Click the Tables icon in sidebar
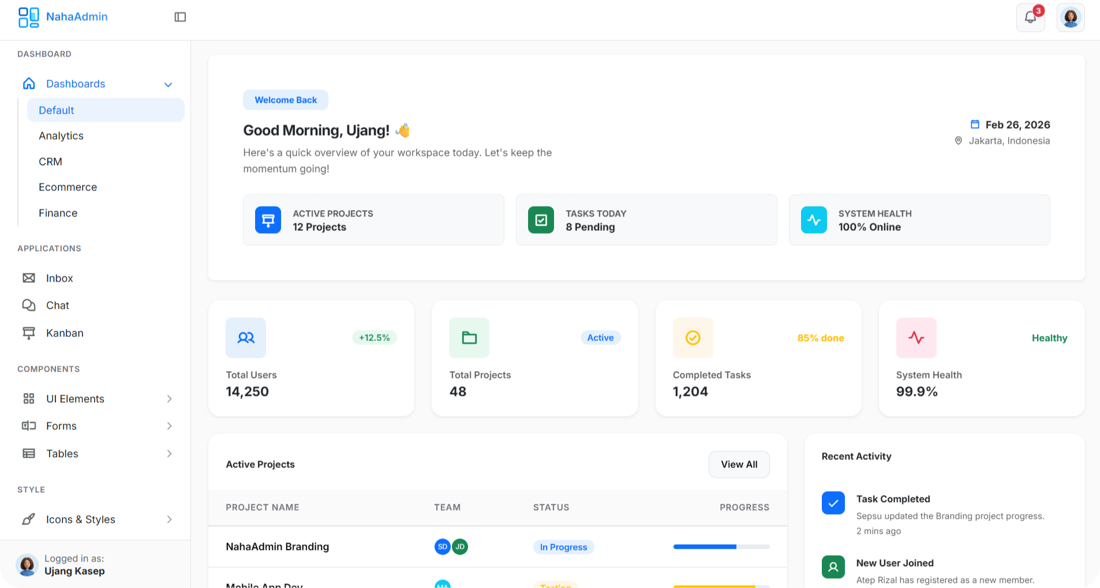 29,454
